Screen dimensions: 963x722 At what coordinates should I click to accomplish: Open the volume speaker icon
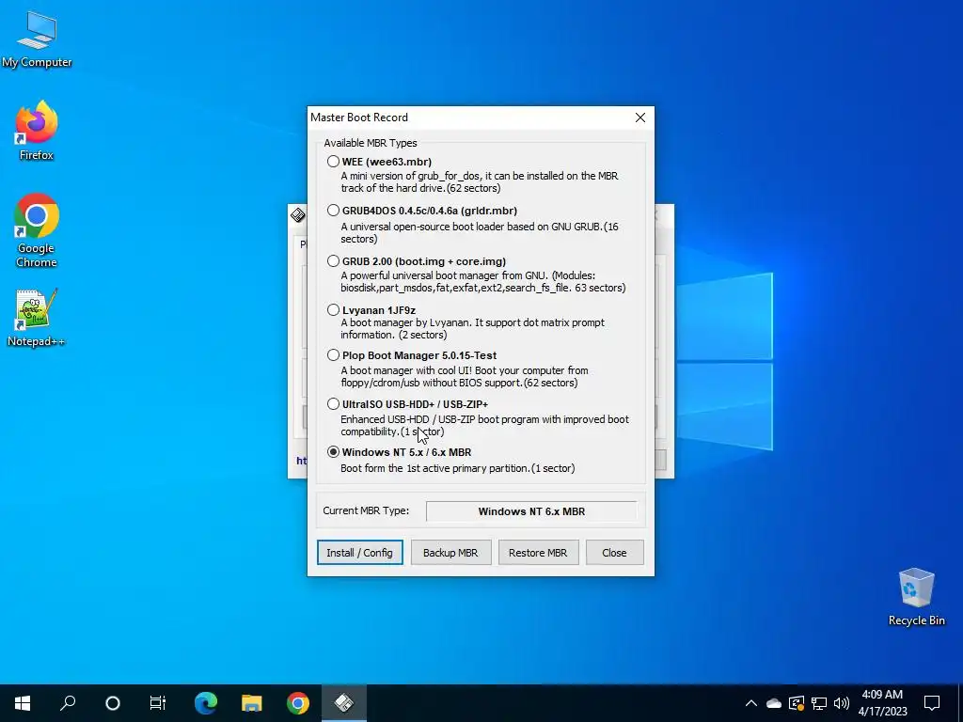click(842, 703)
